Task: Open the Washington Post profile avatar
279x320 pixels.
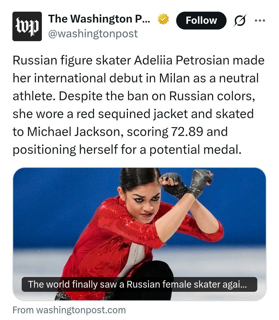Action: tap(27, 26)
